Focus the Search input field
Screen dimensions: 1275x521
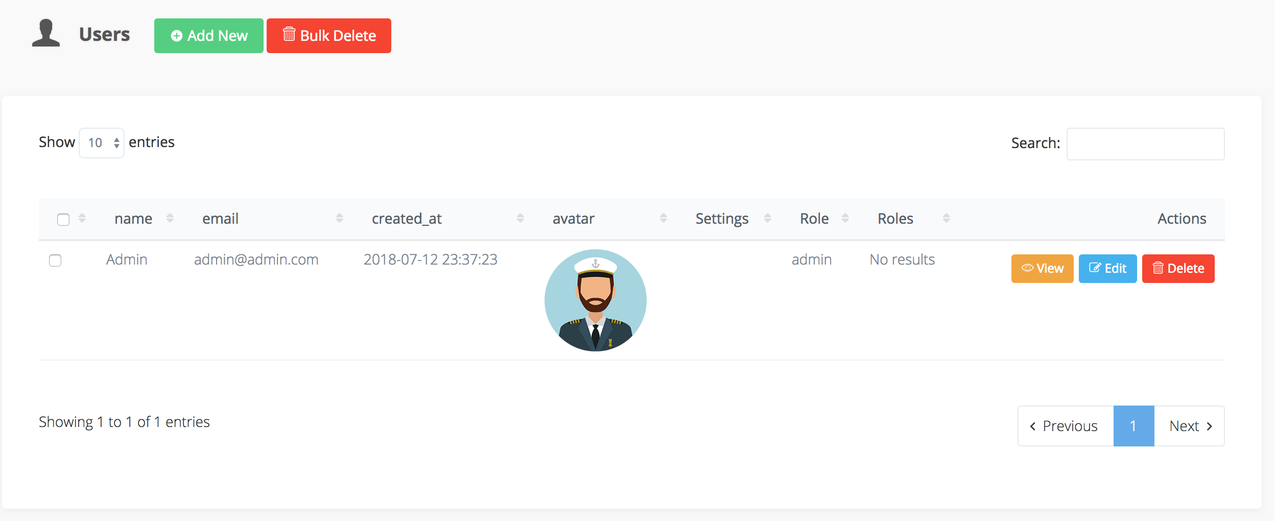click(1146, 144)
